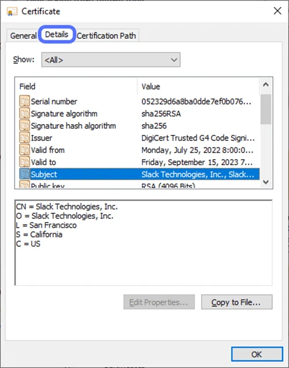Select the Valid from row label
The image size is (289, 368).
(47, 150)
